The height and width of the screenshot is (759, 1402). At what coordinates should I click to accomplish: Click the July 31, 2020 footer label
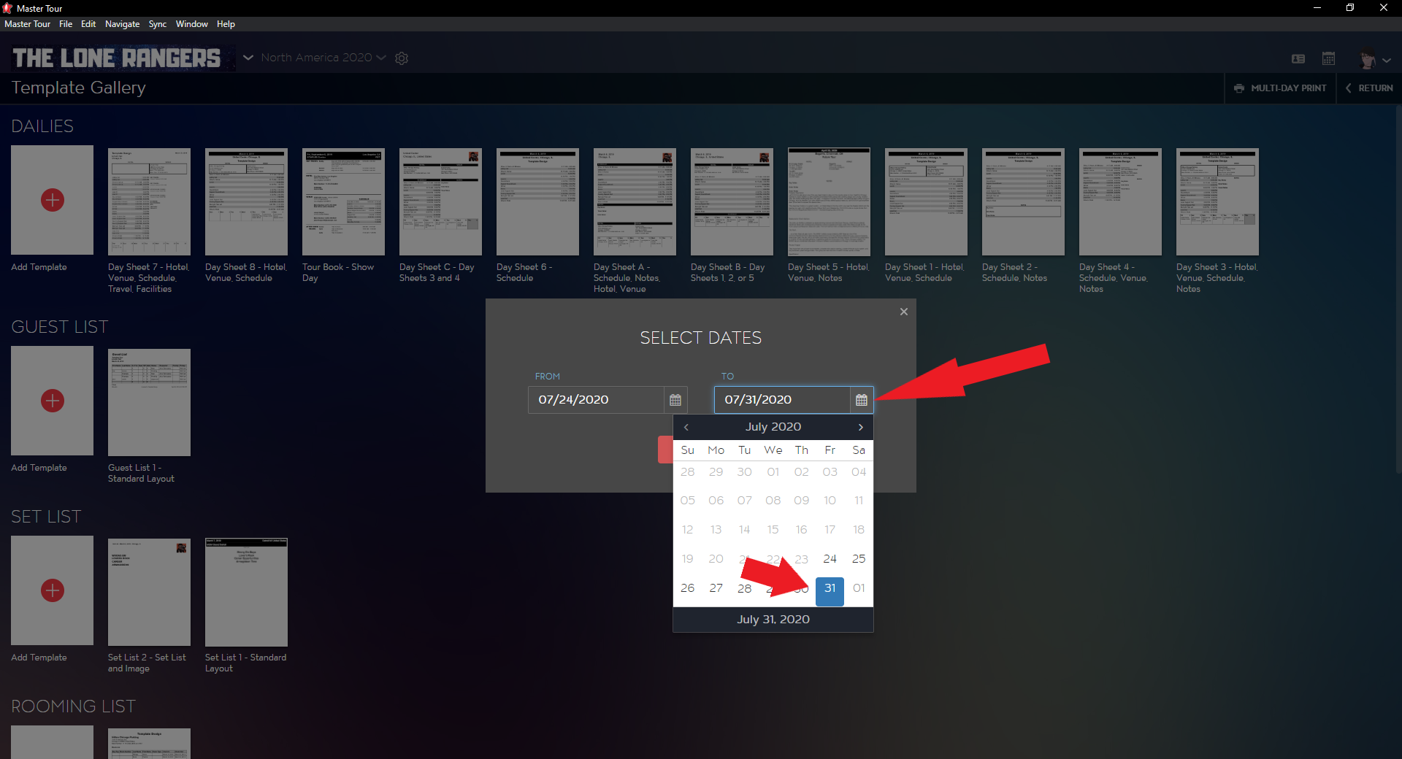pos(773,620)
